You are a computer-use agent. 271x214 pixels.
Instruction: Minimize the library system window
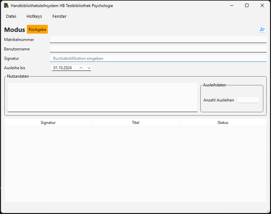pyautogui.click(x=231, y=6)
